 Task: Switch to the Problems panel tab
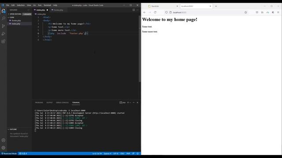click(x=39, y=102)
